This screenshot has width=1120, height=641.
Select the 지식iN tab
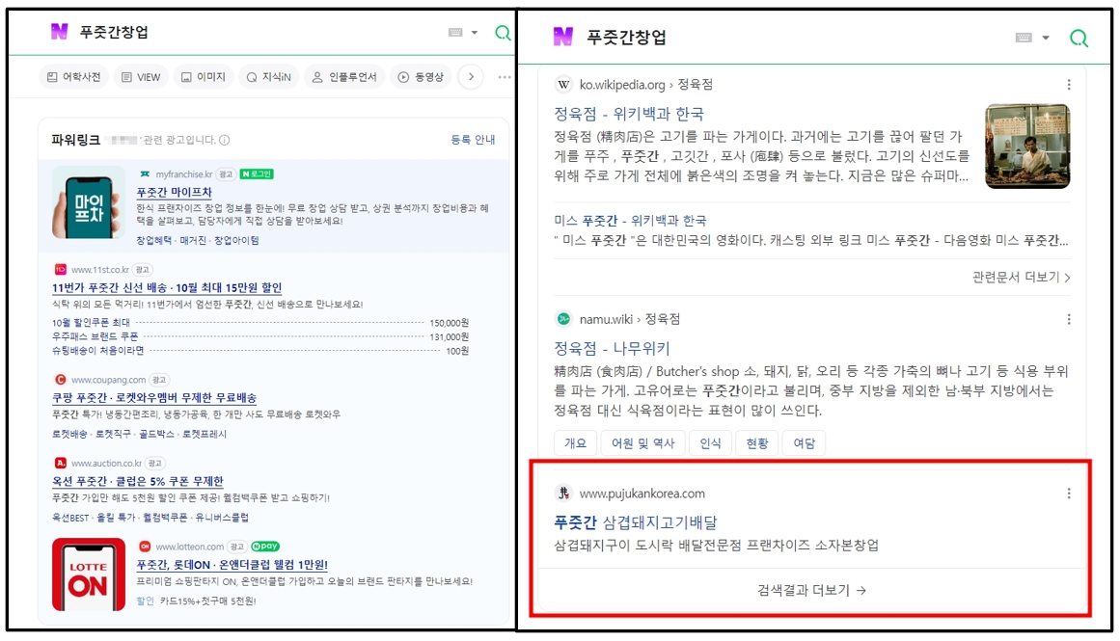(x=268, y=77)
